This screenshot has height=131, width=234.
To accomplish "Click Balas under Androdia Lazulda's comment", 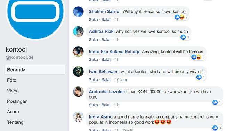I will 106,105.
